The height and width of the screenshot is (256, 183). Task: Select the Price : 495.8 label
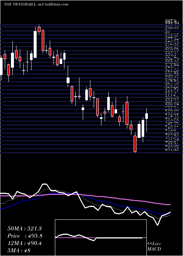(x=25, y=236)
